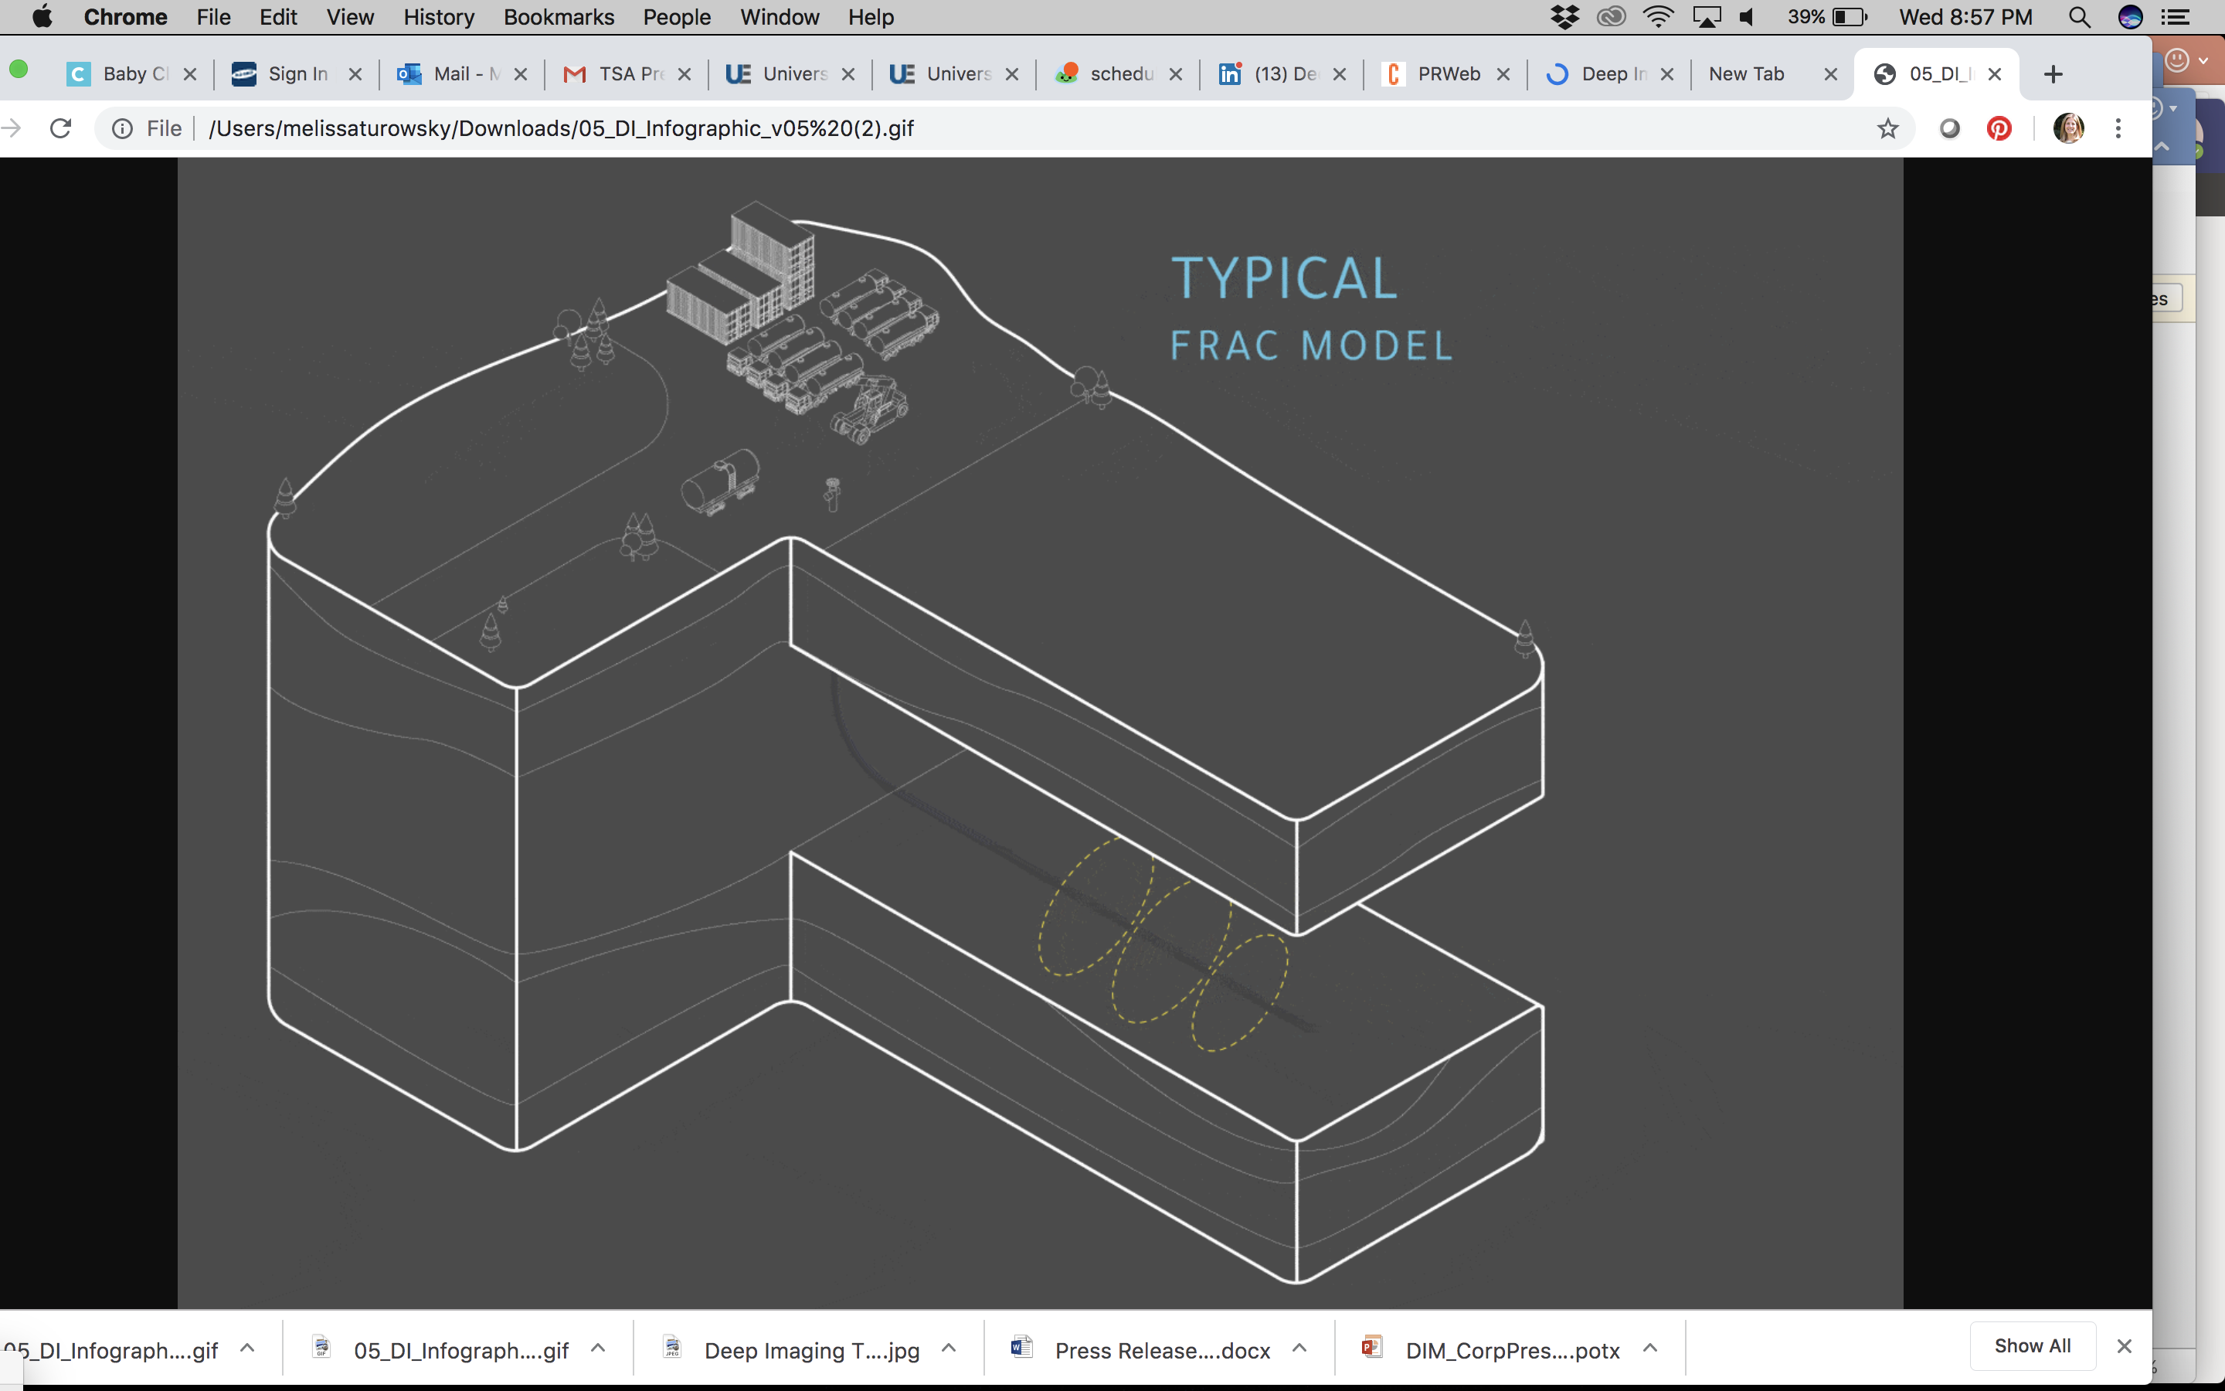Open the Bookmarks menu
The height and width of the screenshot is (1391, 2225).
(558, 18)
